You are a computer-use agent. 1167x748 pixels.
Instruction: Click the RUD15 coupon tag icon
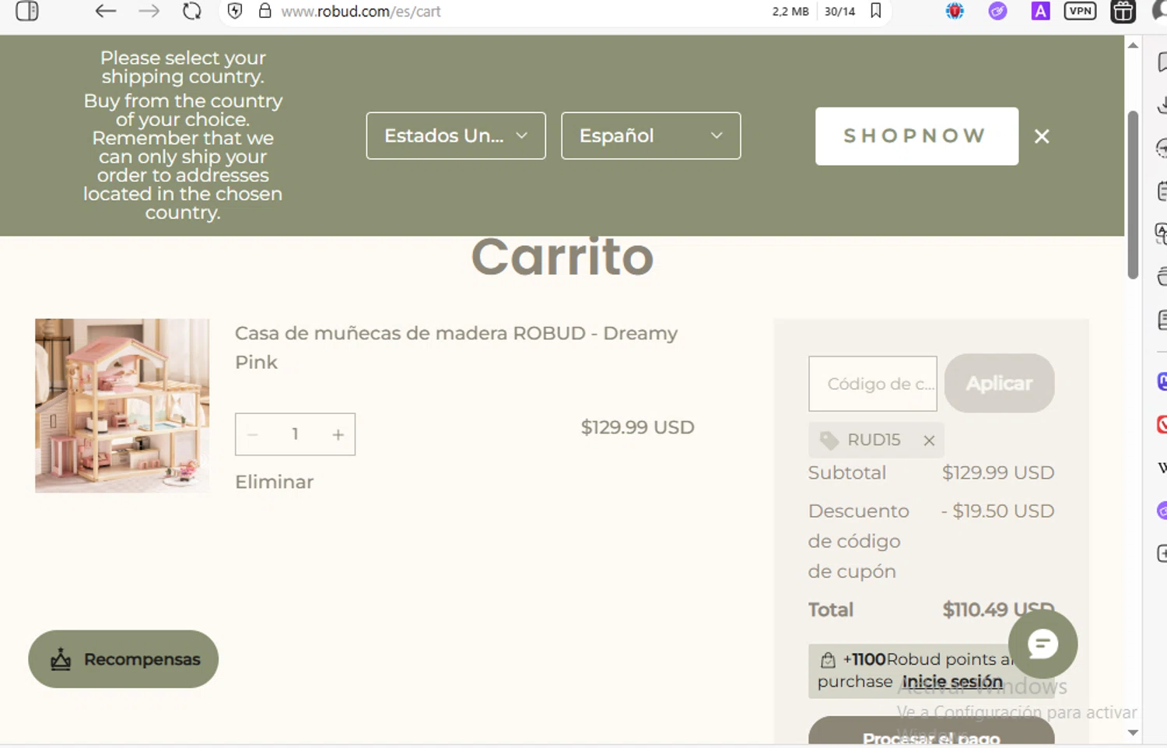click(829, 441)
